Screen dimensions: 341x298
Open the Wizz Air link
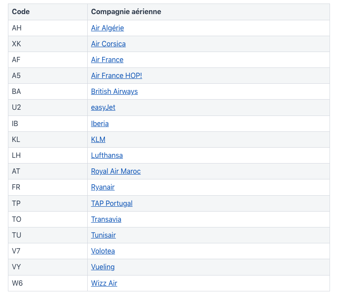pos(104,283)
